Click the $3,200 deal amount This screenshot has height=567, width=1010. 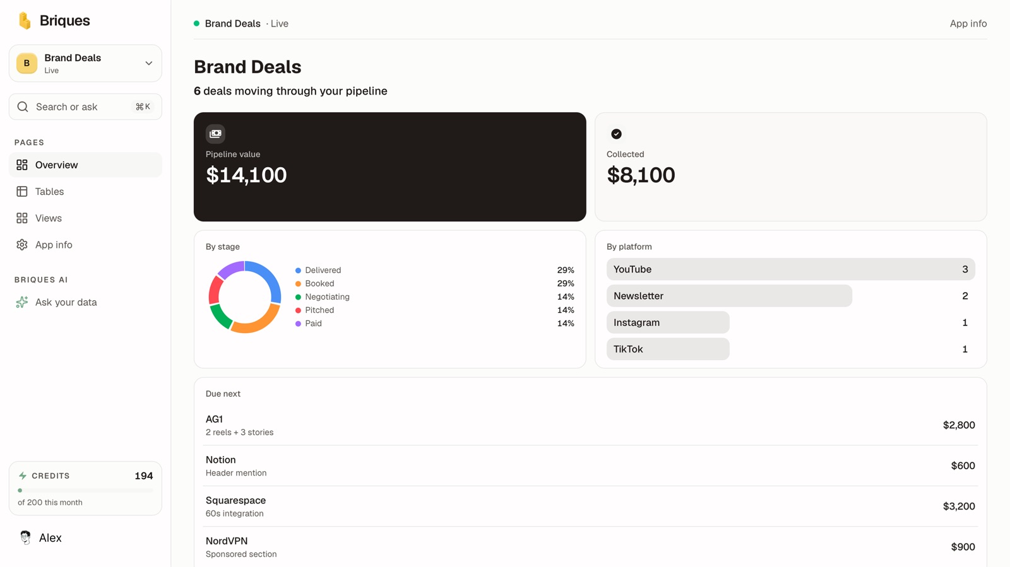[x=959, y=506]
